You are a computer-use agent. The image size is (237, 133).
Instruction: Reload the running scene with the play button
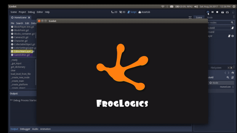coord(208,12)
